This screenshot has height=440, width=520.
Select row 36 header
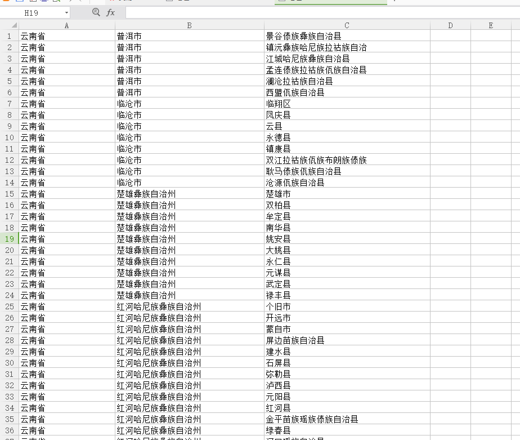[9, 430]
